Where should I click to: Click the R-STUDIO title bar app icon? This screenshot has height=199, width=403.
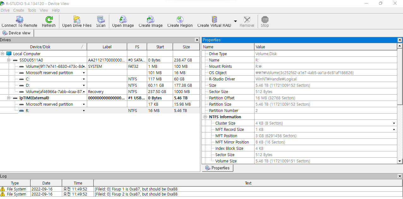3,3
